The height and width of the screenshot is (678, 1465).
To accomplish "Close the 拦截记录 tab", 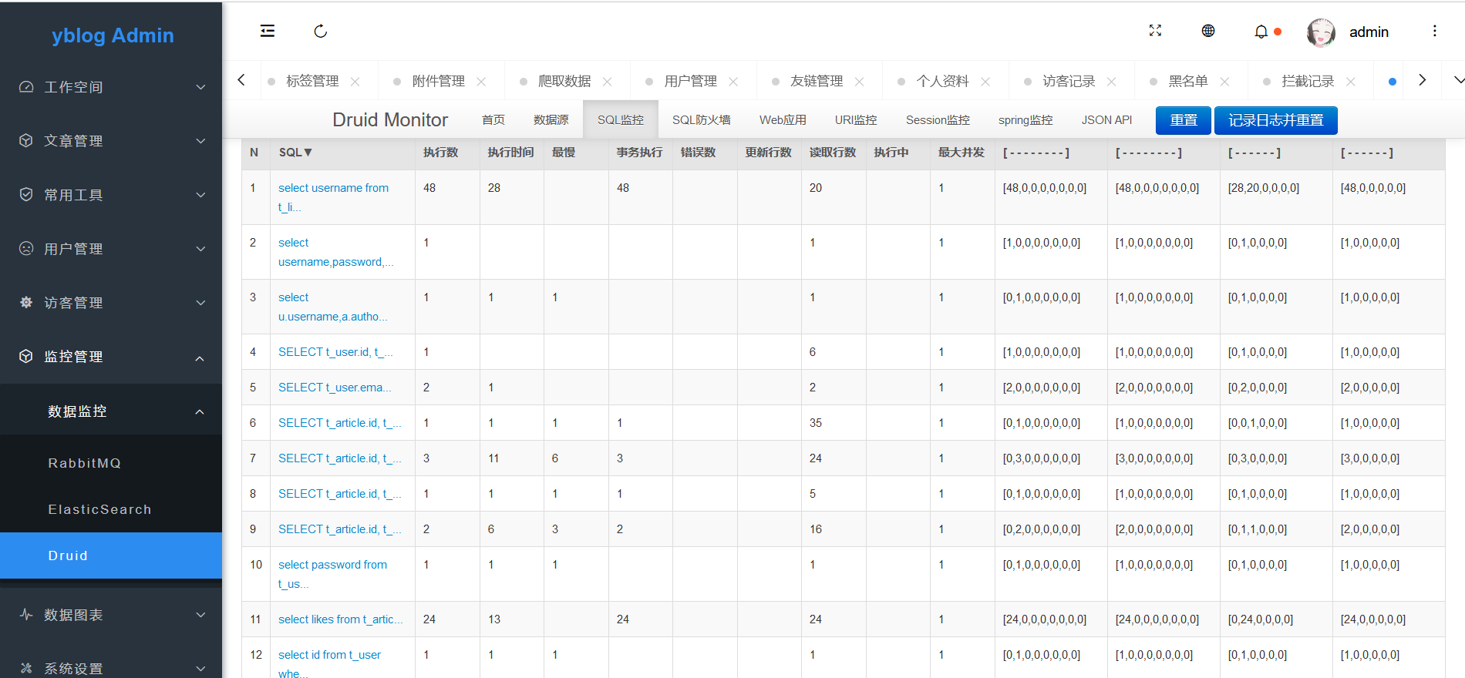I will (1351, 82).
